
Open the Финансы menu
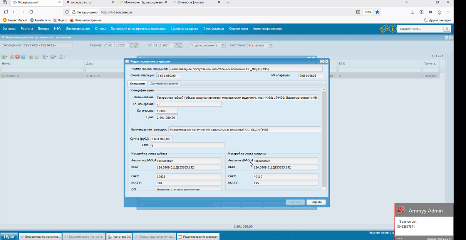[9, 29]
